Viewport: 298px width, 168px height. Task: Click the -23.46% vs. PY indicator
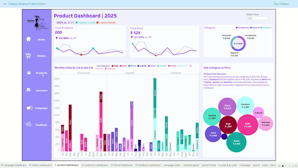66,38
